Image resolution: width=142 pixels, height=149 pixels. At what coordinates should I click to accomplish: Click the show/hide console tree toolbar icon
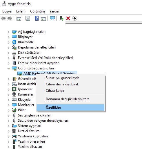[x=19, y=18]
